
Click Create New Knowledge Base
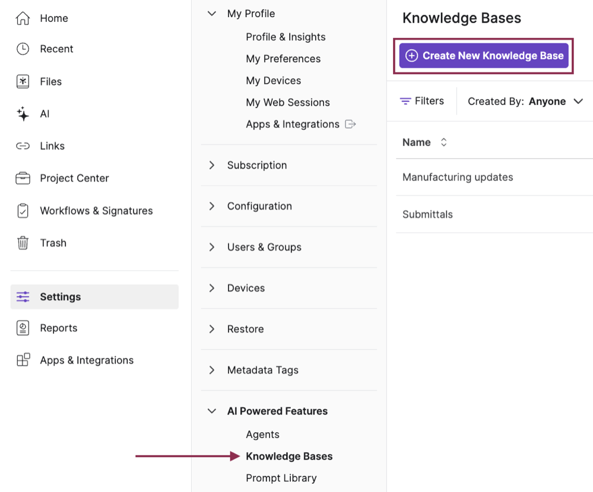[483, 55]
